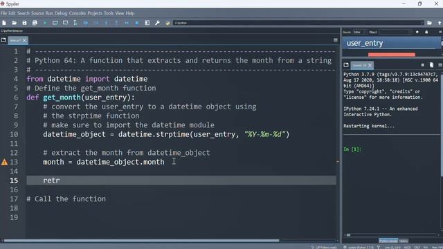Open the PYTHONPATH manager
Screen dimensions: 443x249
(168, 23)
